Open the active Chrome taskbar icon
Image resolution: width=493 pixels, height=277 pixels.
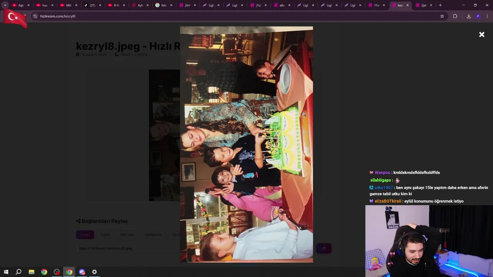(69, 272)
